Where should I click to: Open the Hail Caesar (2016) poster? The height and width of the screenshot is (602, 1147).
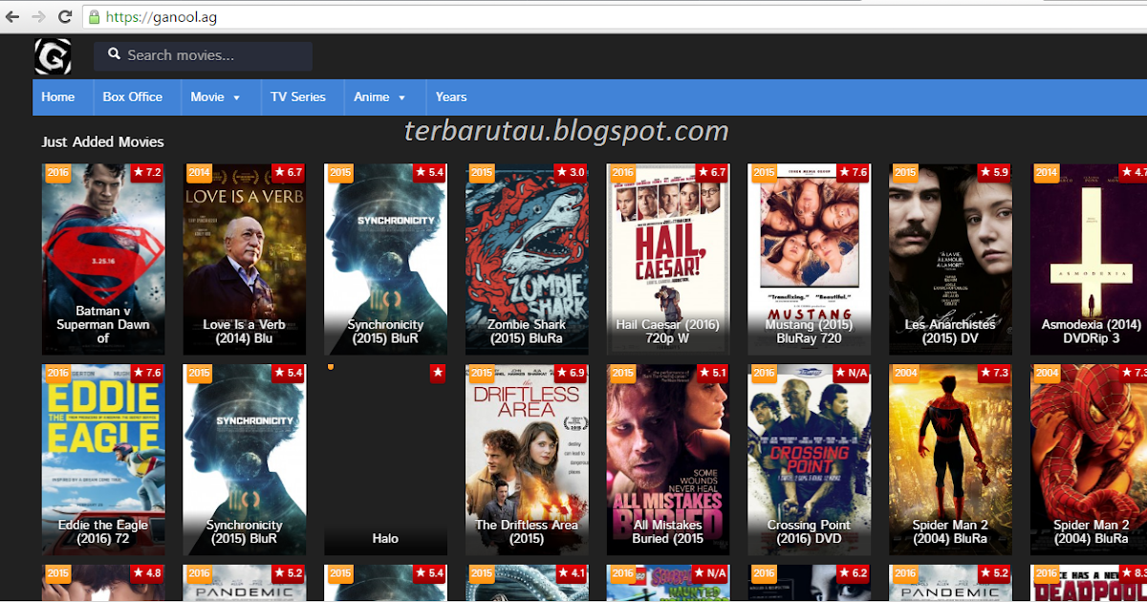click(668, 259)
